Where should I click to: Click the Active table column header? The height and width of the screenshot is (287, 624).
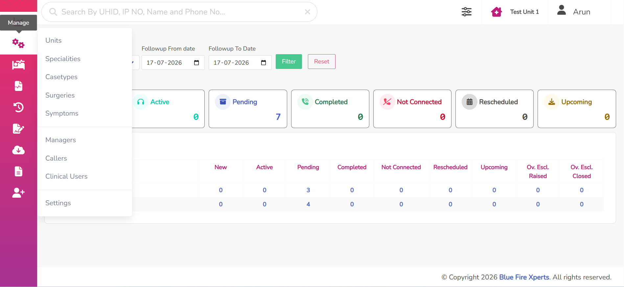click(265, 167)
